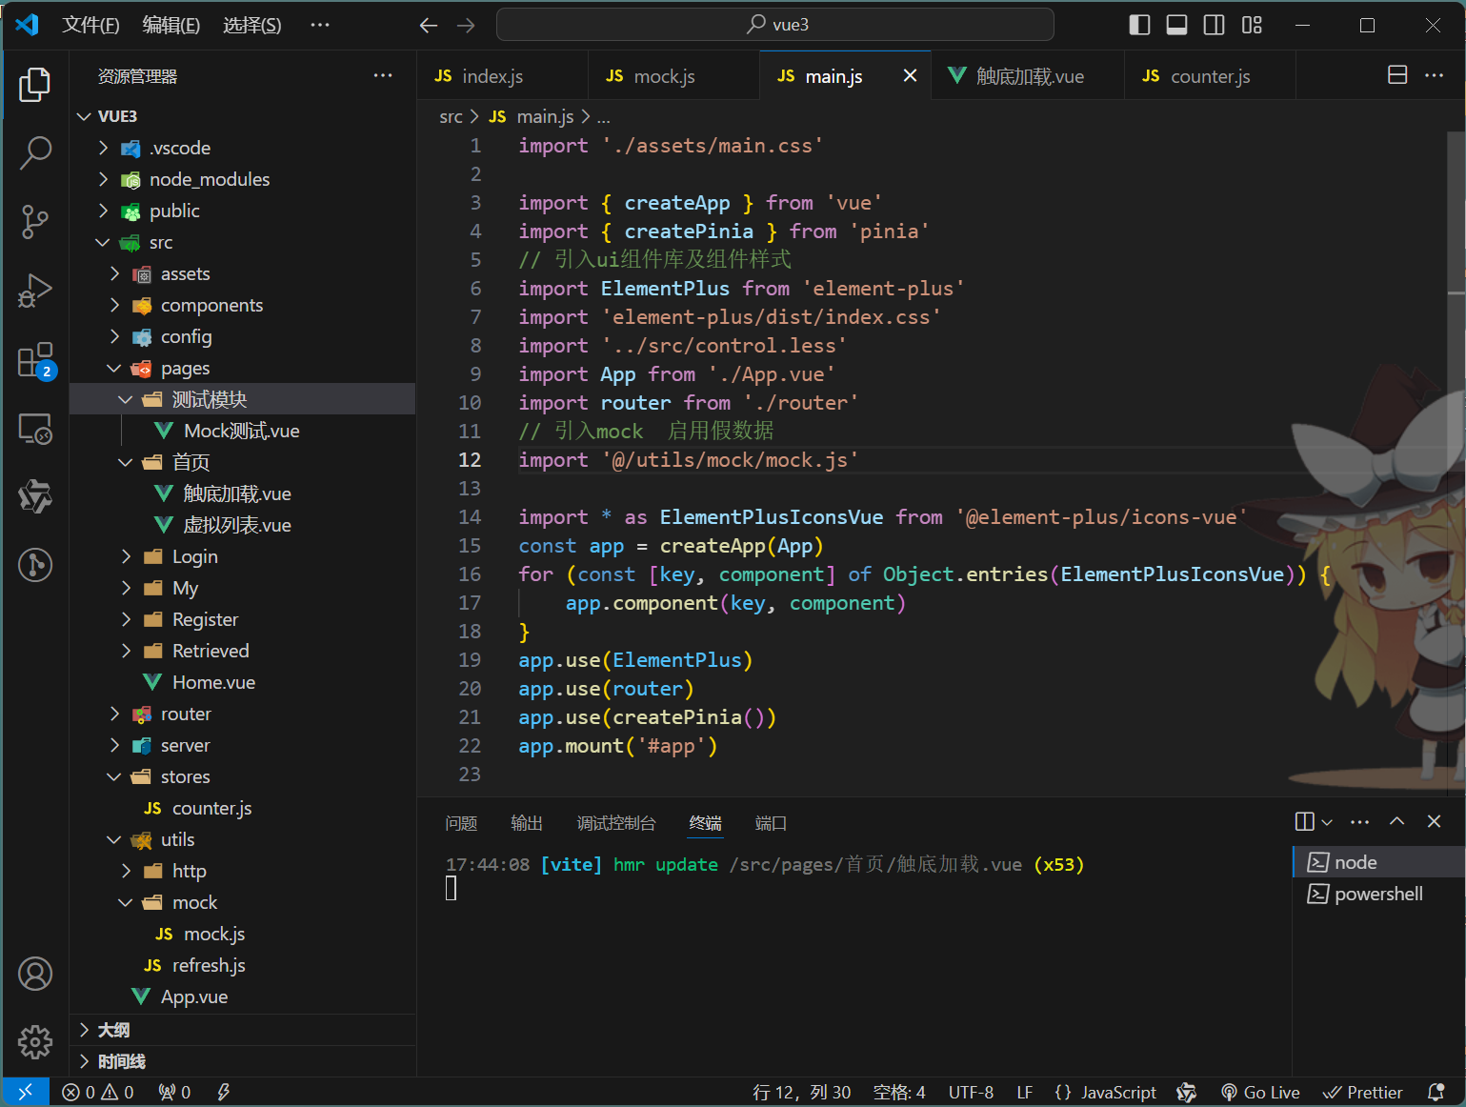
Task: Expand the node_modules folder
Action: 209,179
